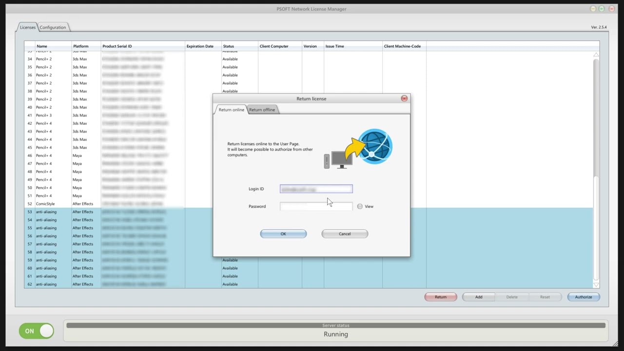Viewport: 624px width, 351px height.
Task: Sort by the Platform column header
Action: click(x=86, y=46)
